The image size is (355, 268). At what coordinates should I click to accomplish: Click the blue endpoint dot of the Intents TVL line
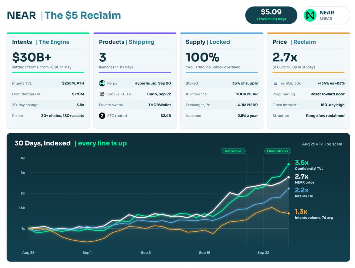pos(288,188)
